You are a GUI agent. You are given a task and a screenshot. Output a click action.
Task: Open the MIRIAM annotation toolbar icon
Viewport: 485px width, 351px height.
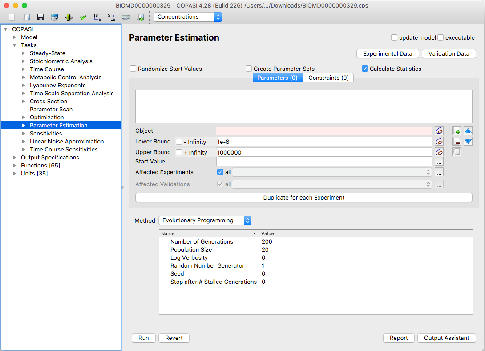(126, 17)
